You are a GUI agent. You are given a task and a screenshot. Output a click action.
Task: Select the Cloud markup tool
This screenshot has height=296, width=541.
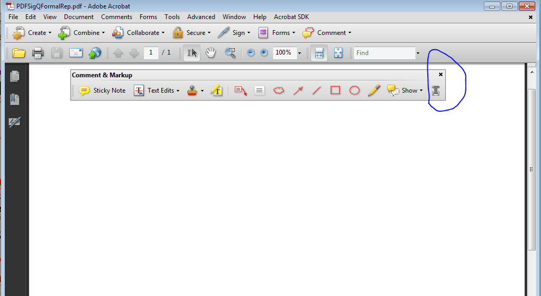pos(279,91)
